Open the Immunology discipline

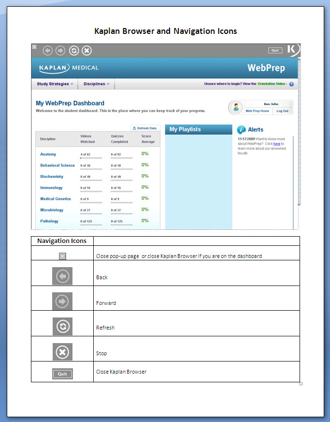click(51, 188)
